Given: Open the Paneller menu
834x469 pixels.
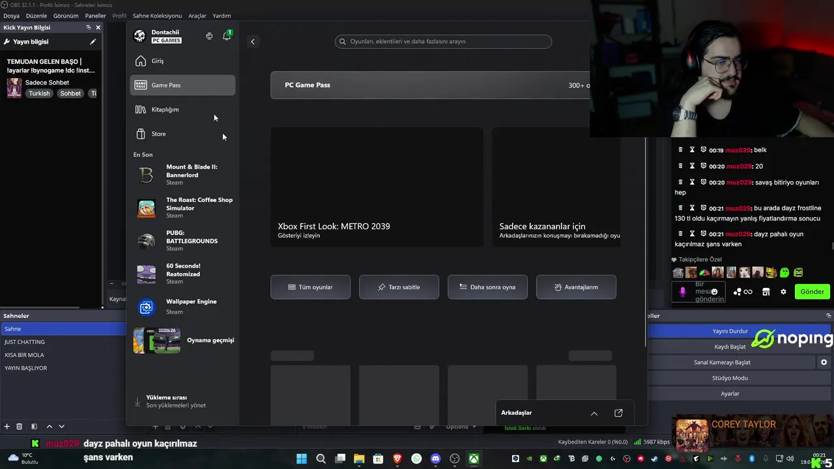Looking at the screenshot, I should 95,16.
